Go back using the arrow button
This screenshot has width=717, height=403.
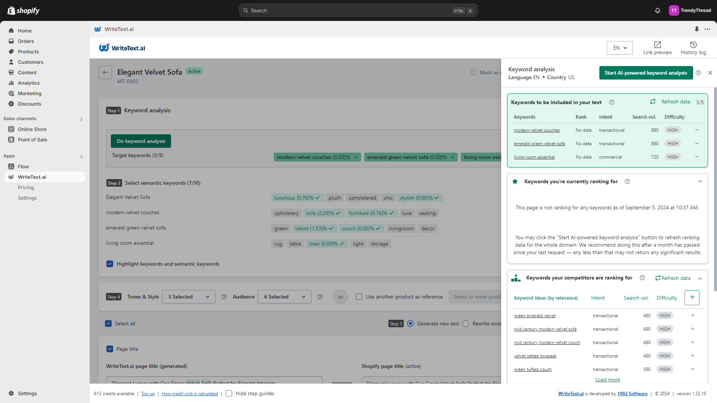(x=105, y=72)
